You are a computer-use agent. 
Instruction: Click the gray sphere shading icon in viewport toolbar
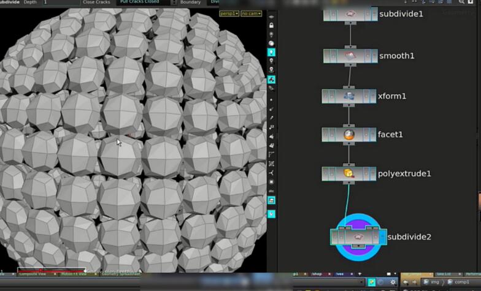[x=271, y=43]
